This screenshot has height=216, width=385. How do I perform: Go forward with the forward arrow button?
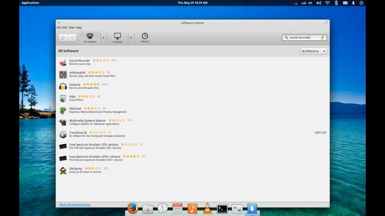(x=72, y=38)
